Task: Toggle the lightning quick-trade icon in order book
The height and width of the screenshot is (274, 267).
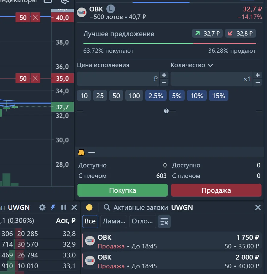Action: click(x=53, y=207)
